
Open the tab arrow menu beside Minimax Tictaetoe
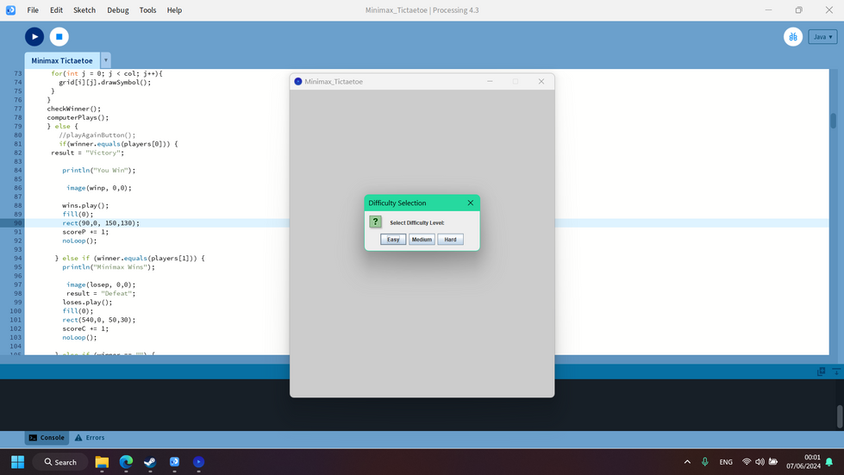pyautogui.click(x=106, y=60)
